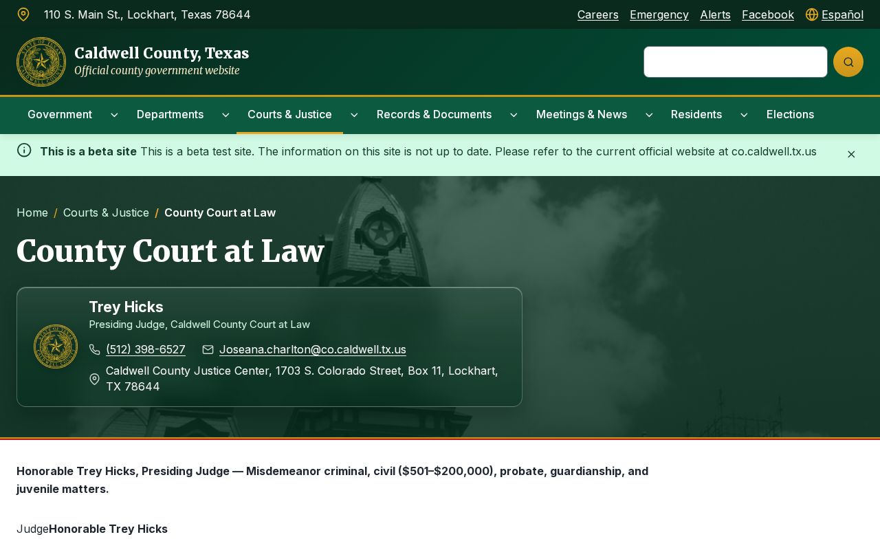Expand the Records & Documents submenu chevron
This screenshot has height=550, width=880.
pyautogui.click(x=514, y=115)
